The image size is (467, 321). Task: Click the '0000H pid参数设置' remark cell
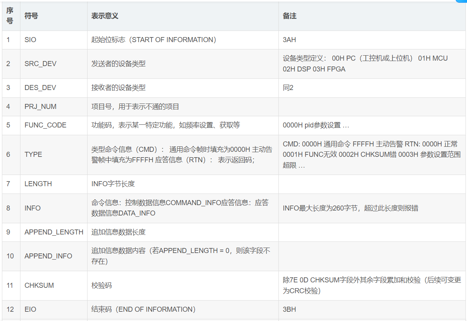pos(316,125)
